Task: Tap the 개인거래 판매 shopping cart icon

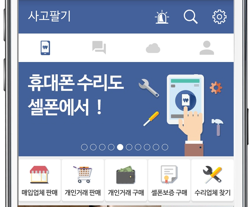Action: tap(83, 174)
